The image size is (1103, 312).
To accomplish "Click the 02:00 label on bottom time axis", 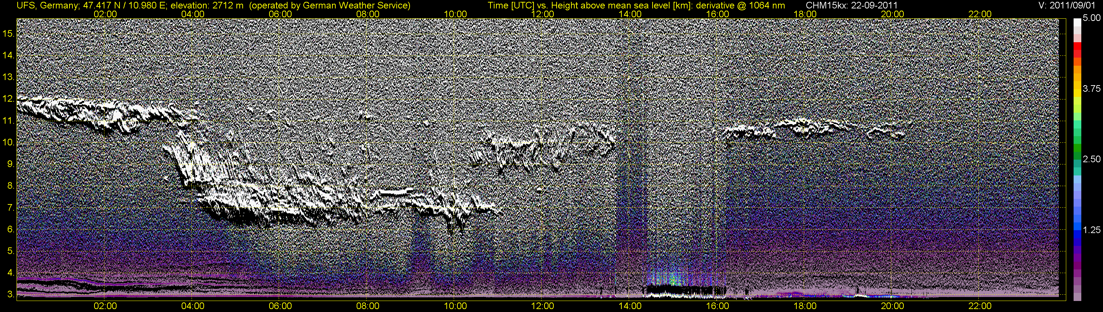I will pos(105,306).
